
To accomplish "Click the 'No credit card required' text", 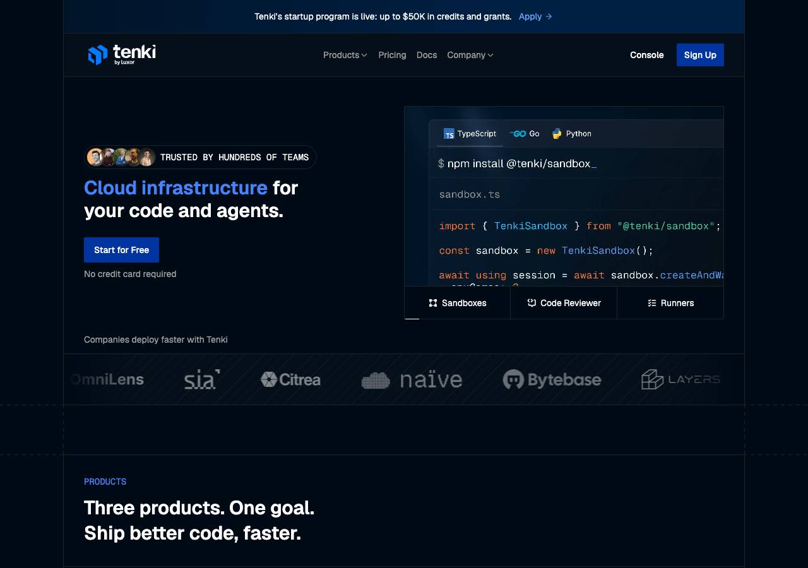I will point(130,274).
